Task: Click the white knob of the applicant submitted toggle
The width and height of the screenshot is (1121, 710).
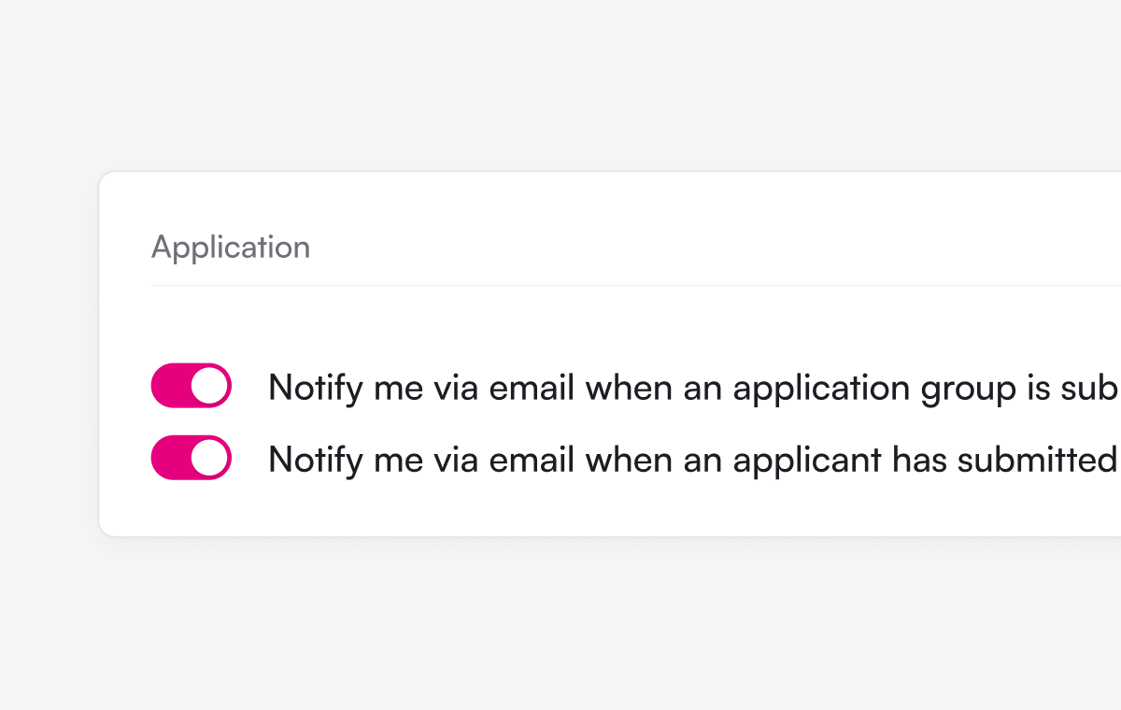Action: (x=209, y=458)
